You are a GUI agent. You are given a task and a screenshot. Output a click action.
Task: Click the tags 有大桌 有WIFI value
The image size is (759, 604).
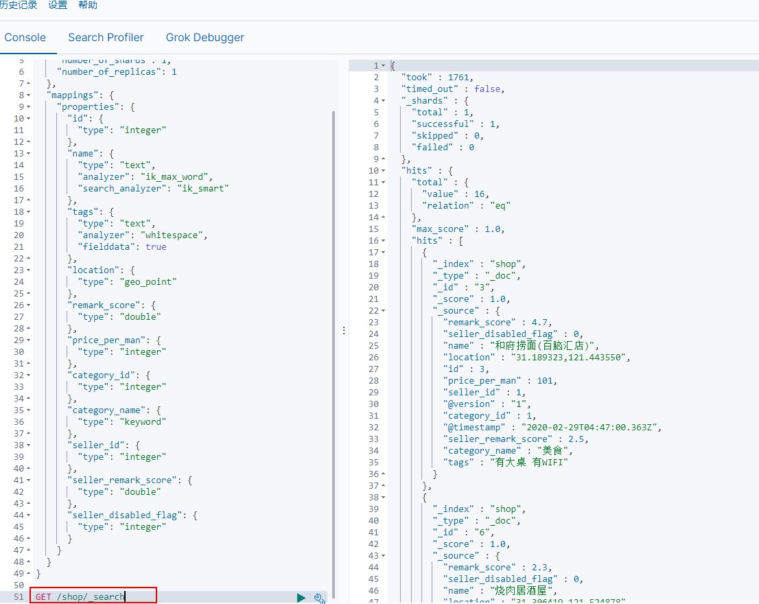(529, 463)
